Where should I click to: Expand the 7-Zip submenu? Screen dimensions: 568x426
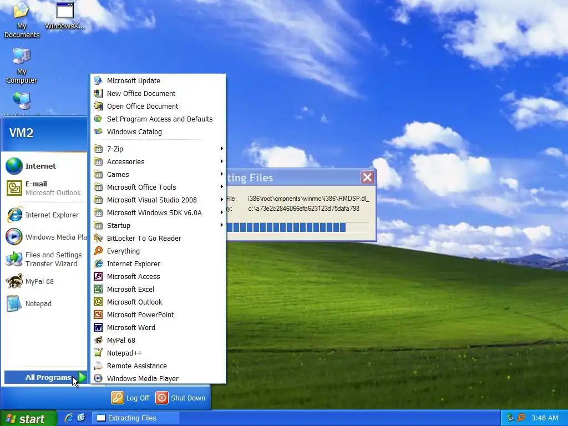158,149
